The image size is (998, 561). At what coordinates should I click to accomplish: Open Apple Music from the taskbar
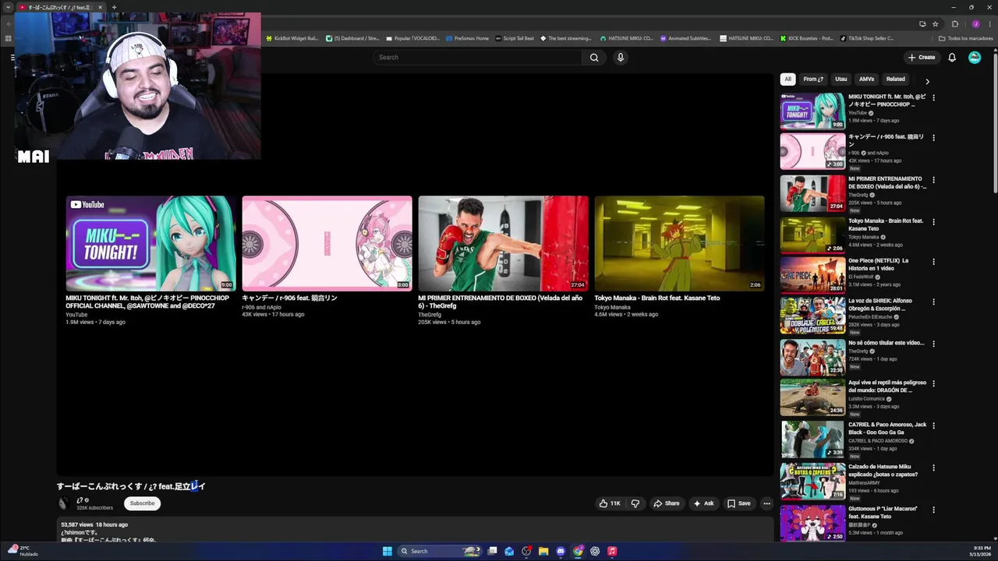(x=612, y=551)
